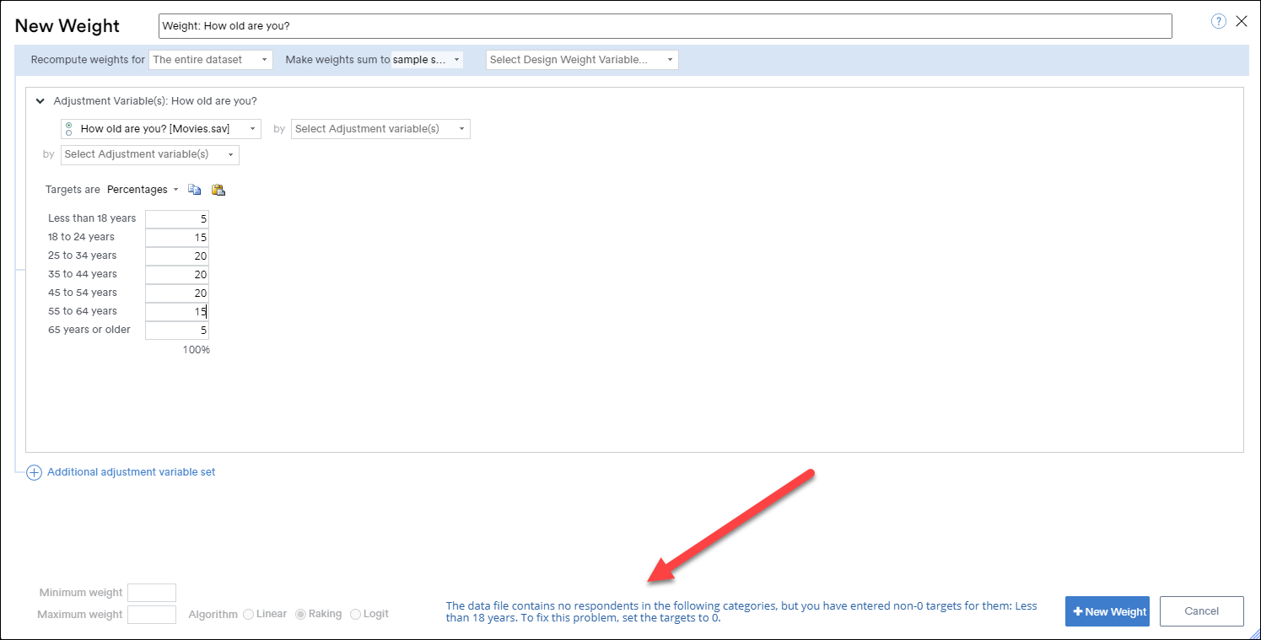The height and width of the screenshot is (640, 1261).
Task: Click the Maximum weight field
Action: (x=152, y=615)
